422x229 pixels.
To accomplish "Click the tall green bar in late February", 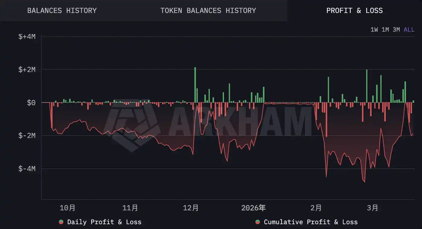I will click(x=366, y=86).
